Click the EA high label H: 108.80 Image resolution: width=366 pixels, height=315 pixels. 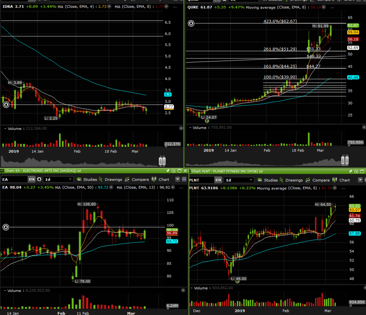tap(86, 204)
